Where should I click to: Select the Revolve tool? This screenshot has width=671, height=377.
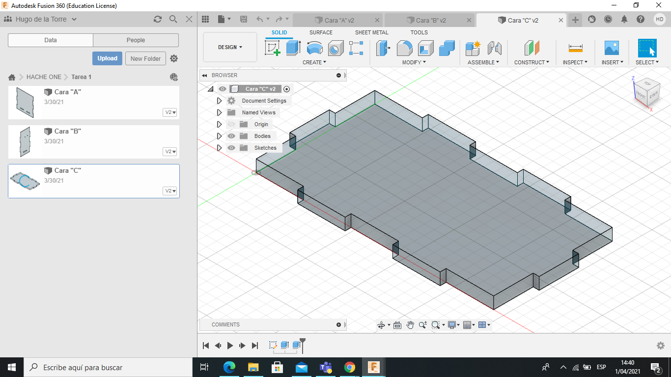(314, 48)
